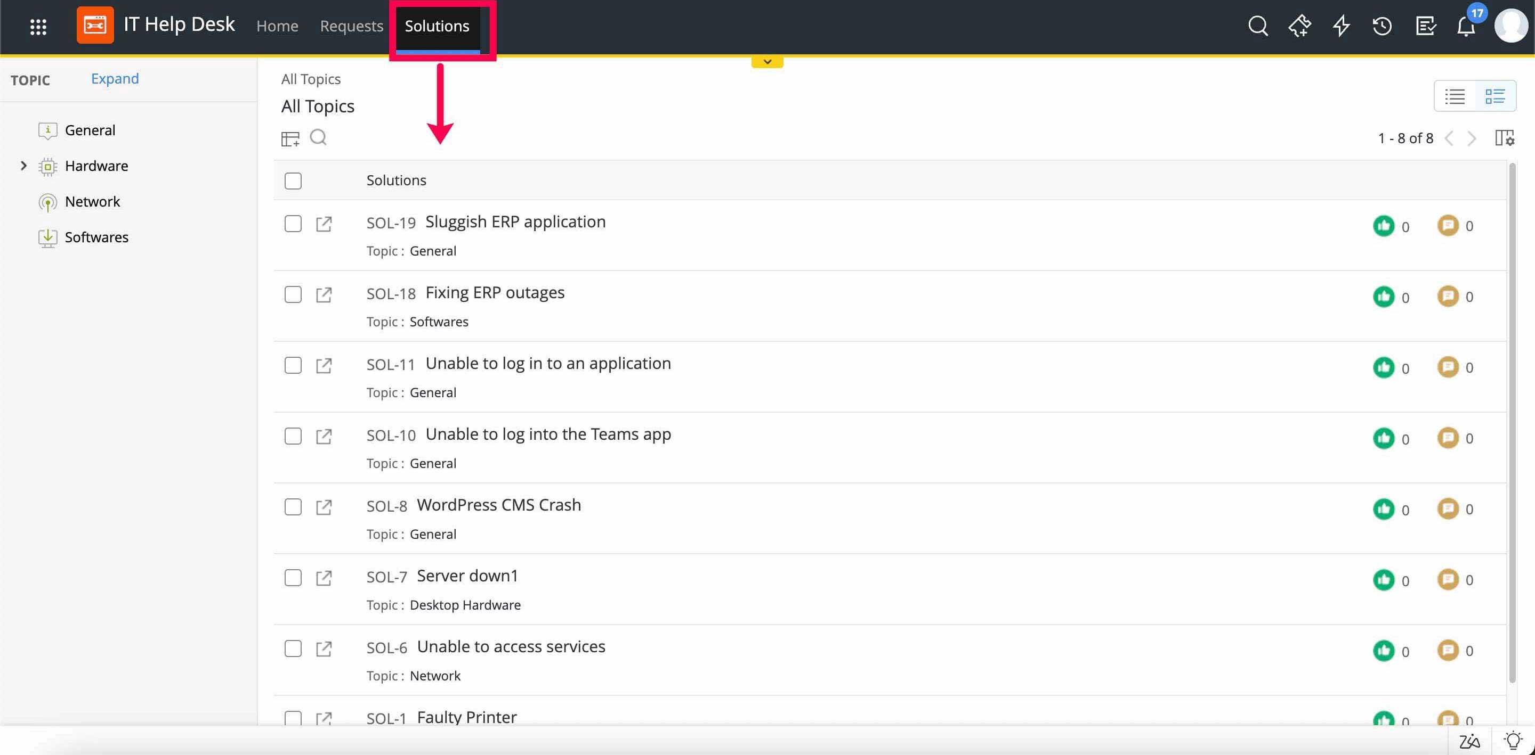The image size is (1535, 755).
Task: Open the yellow banner dropdown chevron
Action: [x=767, y=61]
